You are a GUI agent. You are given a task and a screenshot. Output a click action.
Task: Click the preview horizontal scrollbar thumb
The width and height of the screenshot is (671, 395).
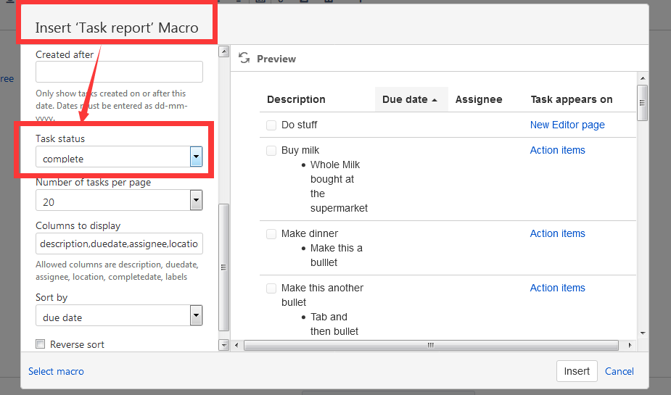pos(431,345)
